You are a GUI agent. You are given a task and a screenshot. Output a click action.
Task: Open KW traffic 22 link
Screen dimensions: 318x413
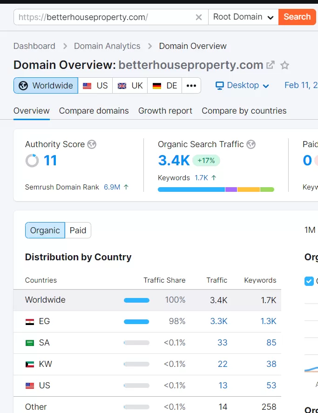tap(223, 364)
